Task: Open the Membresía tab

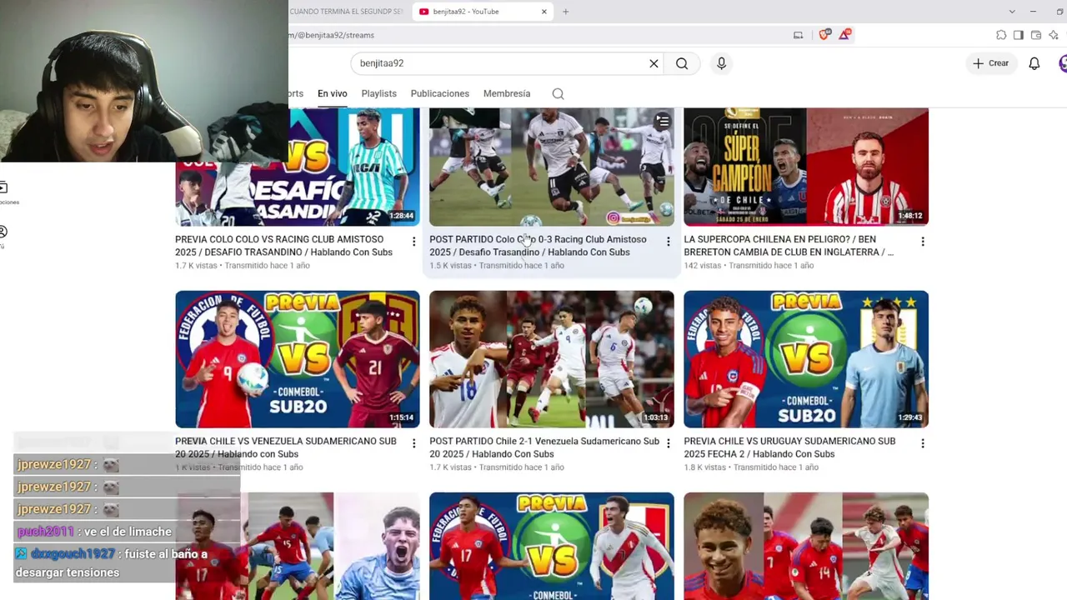Action: tap(507, 93)
